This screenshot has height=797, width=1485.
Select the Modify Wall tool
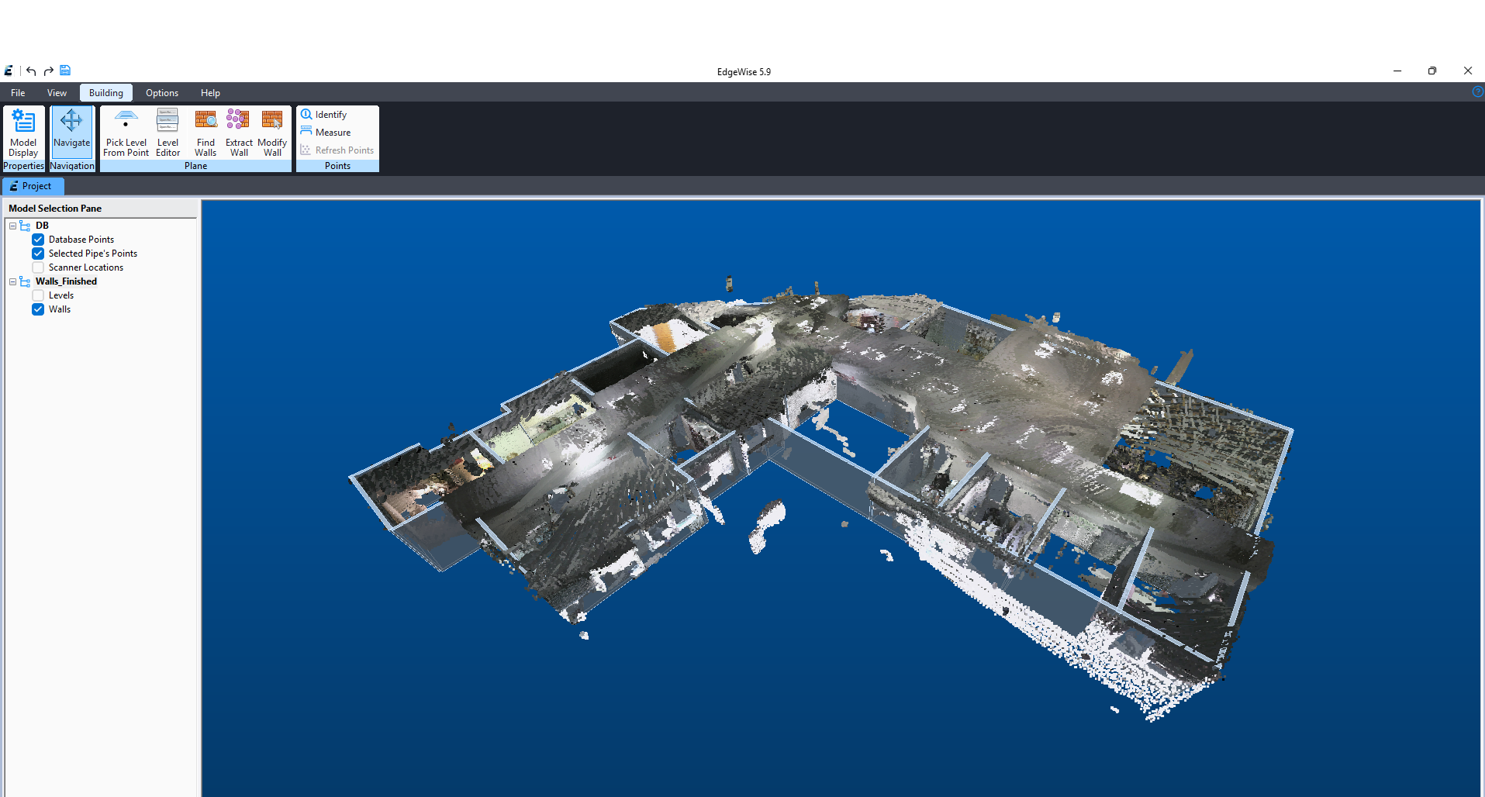[x=272, y=133]
